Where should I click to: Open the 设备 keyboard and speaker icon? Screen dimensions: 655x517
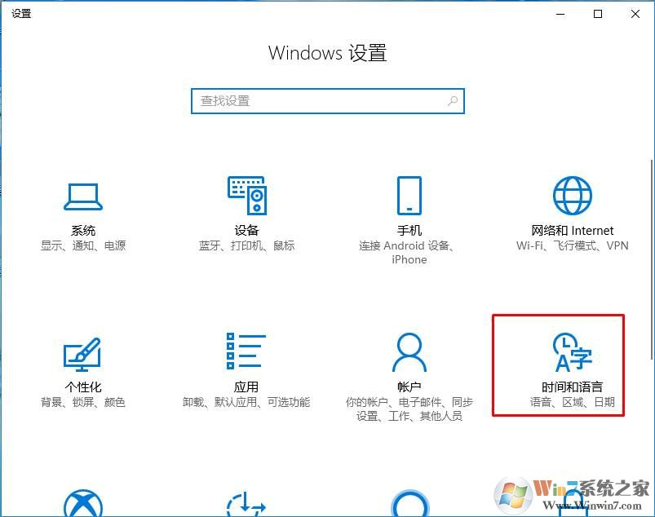247,196
